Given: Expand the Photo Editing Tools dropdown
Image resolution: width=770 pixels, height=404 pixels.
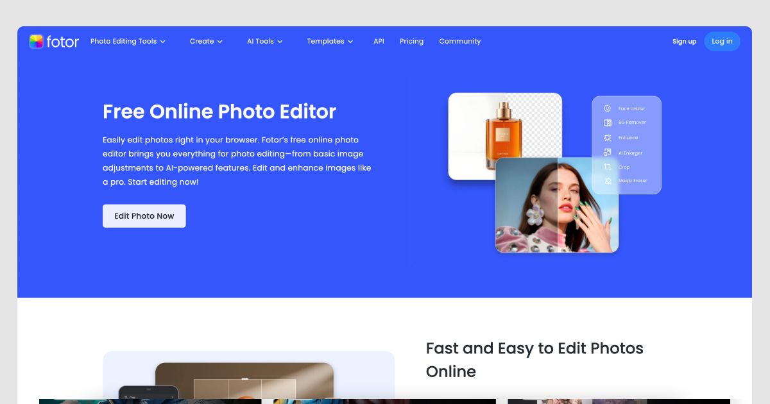Looking at the screenshot, I should pyautogui.click(x=128, y=42).
